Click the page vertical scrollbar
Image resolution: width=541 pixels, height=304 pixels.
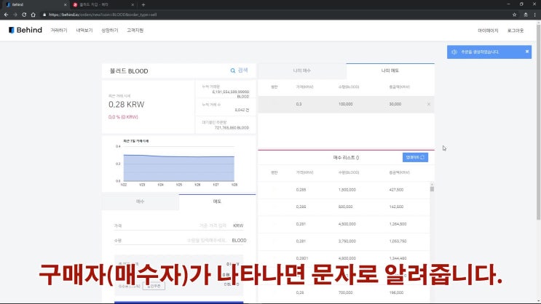538,122
